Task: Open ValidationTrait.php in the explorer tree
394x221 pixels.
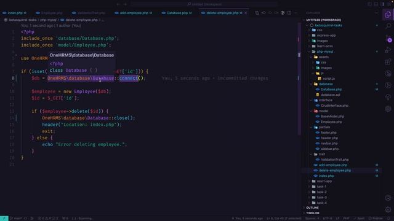Action: tap(335, 160)
